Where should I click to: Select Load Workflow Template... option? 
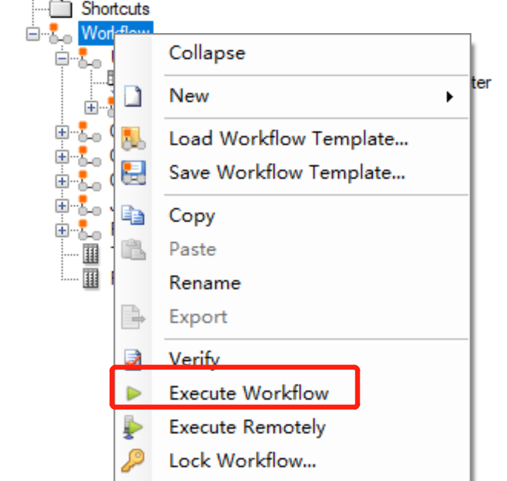click(288, 139)
